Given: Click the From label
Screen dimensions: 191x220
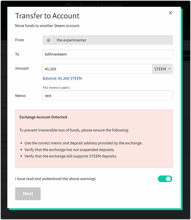Looking at the screenshot, I should pyautogui.click(x=20, y=40).
